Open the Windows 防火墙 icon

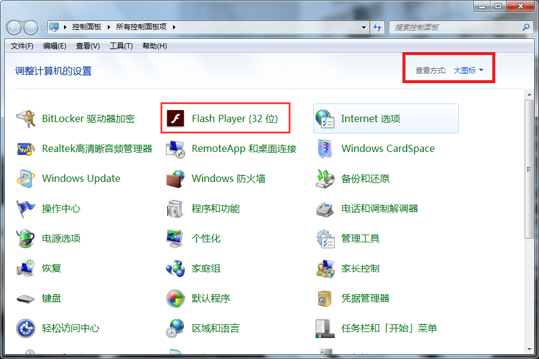(x=175, y=178)
